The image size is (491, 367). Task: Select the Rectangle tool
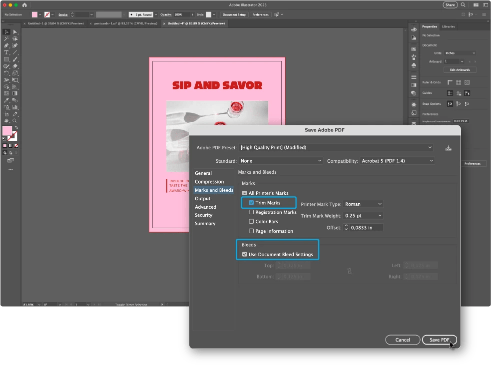coord(6,59)
